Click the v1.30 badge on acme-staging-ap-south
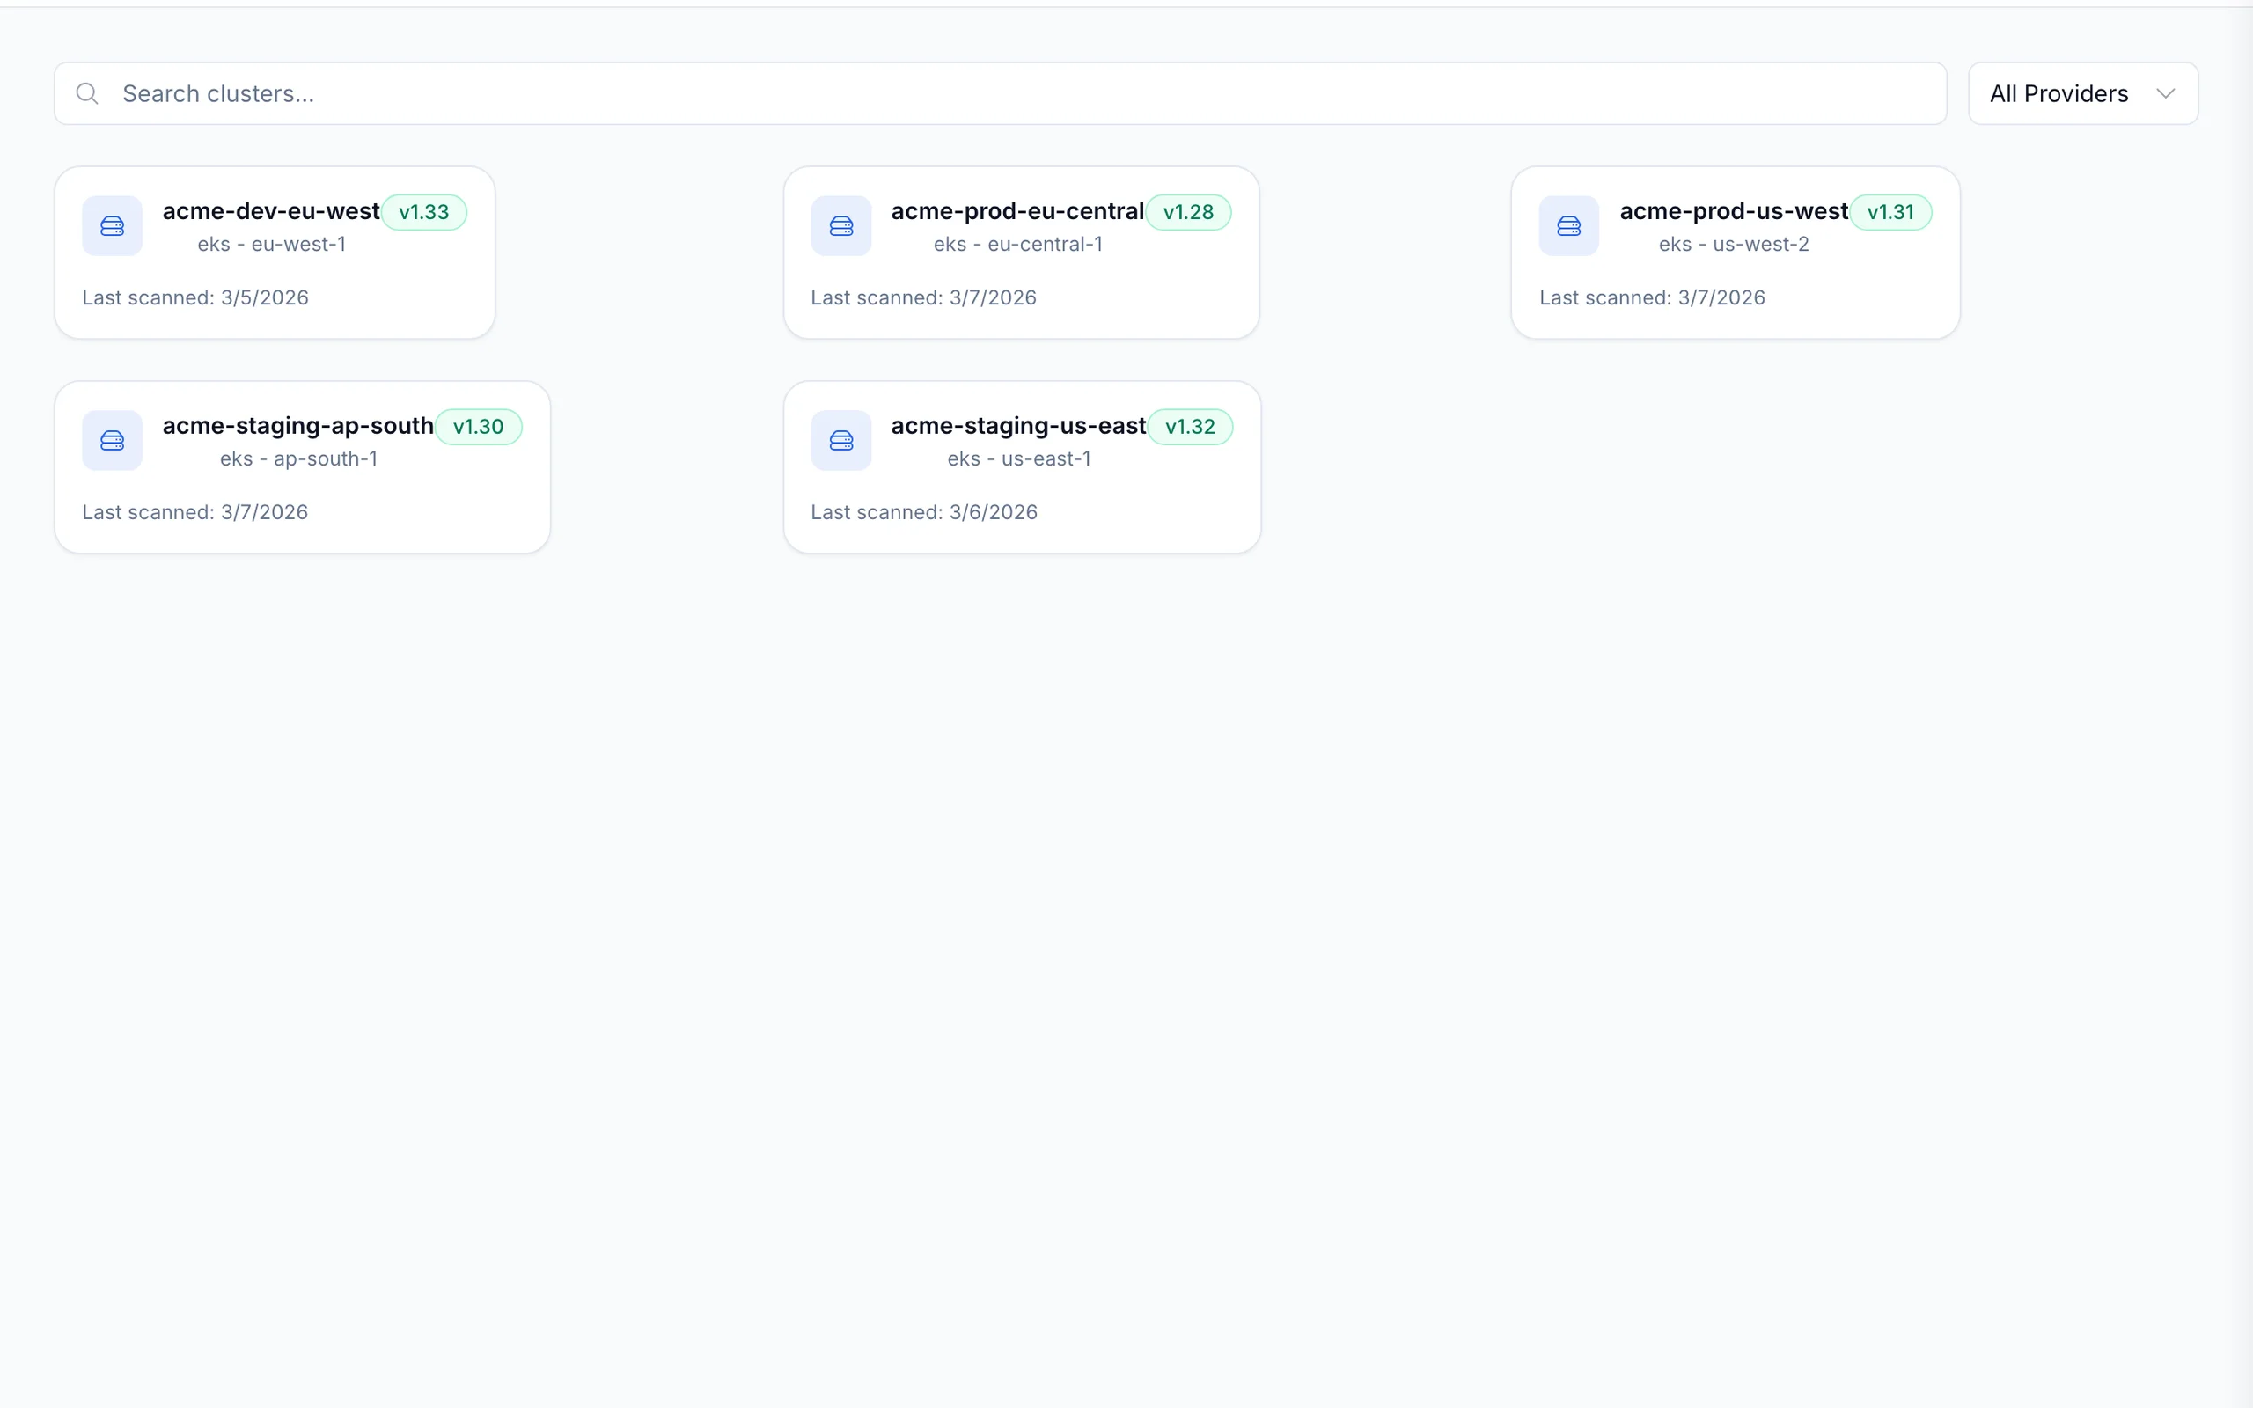This screenshot has width=2253, height=1408. click(x=479, y=427)
